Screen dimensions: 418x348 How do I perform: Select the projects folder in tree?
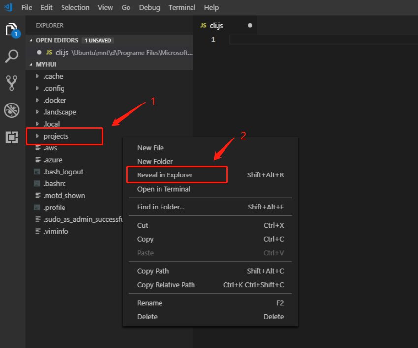[56, 136]
